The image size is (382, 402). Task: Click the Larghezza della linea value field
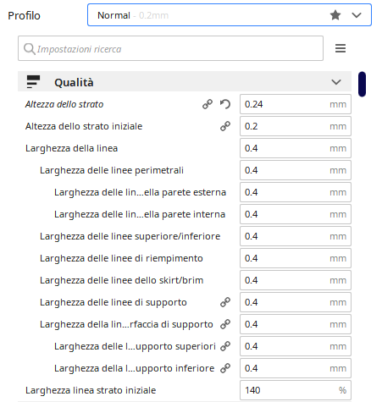tap(296, 148)
